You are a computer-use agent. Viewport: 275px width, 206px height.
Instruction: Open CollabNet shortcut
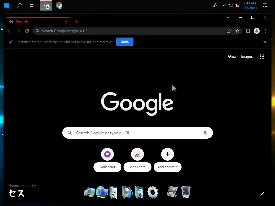pos(107,160)
